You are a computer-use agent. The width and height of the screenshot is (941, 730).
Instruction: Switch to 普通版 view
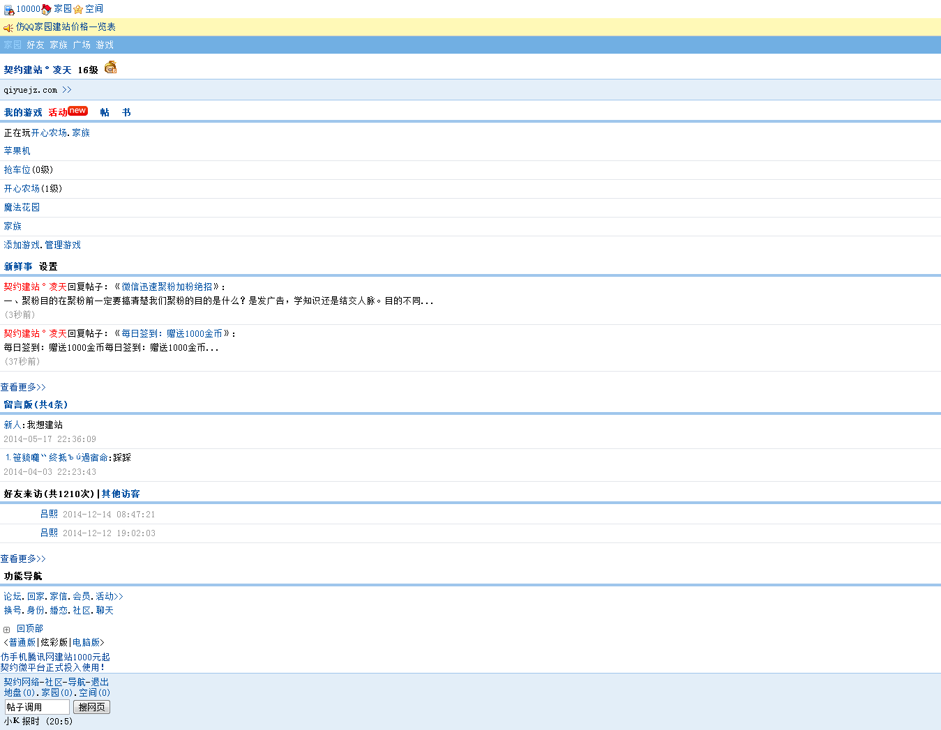(22, 643)
